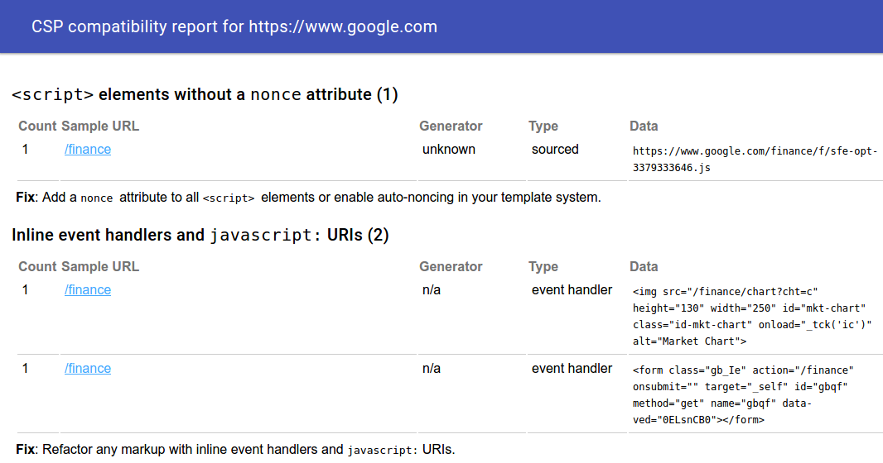
Task: Open the /finance link in the mkt-chart img row
Action: (x=87, y=290)
